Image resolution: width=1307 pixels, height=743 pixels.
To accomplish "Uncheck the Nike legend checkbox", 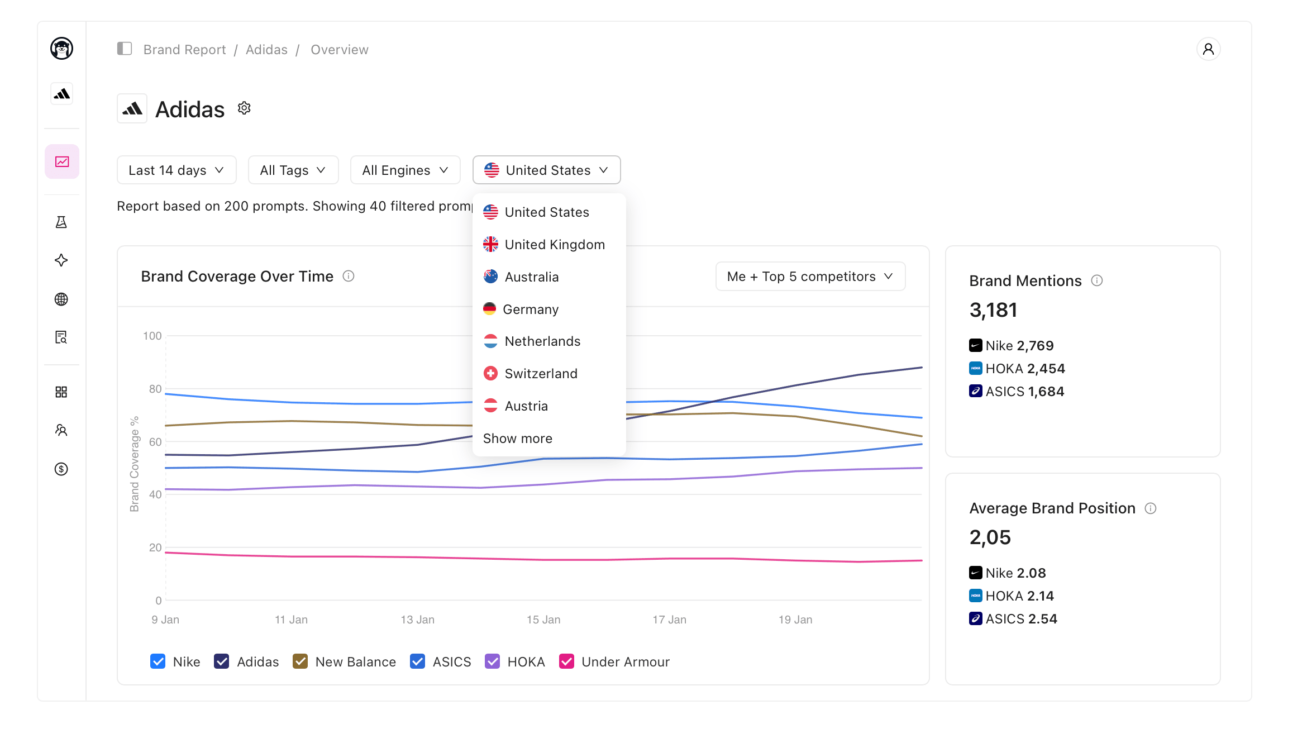I will tap(158, 661).
